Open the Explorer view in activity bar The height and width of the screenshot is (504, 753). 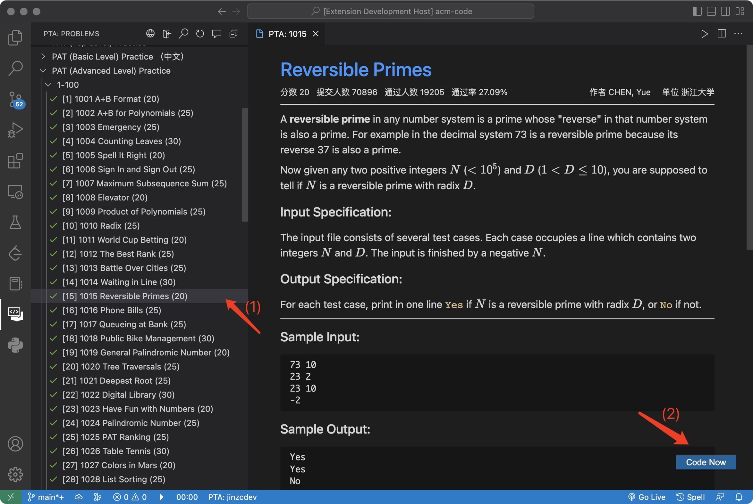point(15,37)
